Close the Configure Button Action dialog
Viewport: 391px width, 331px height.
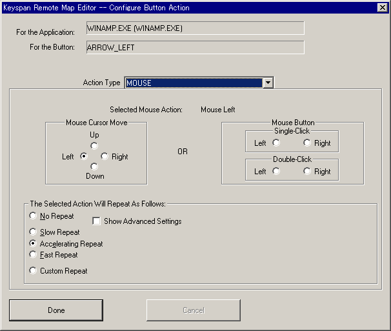tap(383, 7)
